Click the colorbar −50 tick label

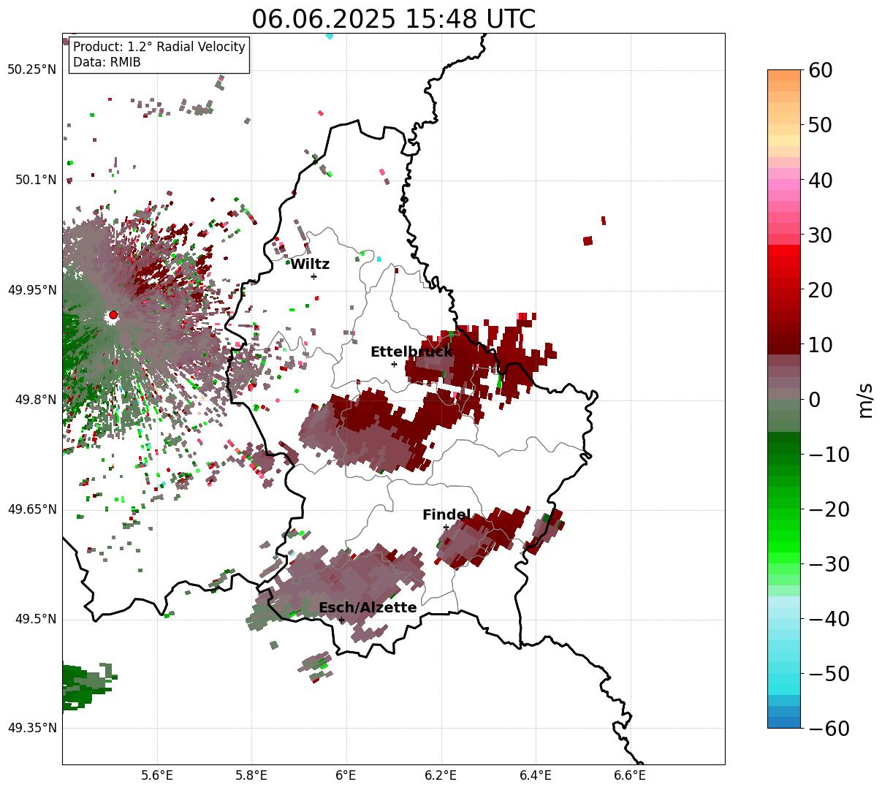pyautogui.click(x=829, y=673)
